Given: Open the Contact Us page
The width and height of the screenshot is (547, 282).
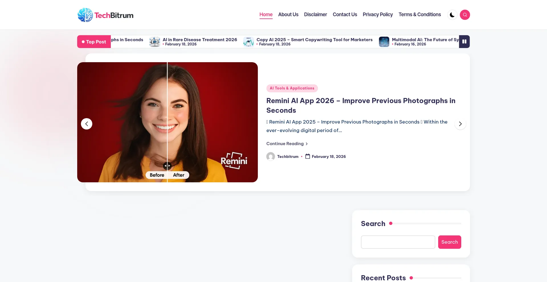Looking at the screenshot, I should click(x=345, y=14).
